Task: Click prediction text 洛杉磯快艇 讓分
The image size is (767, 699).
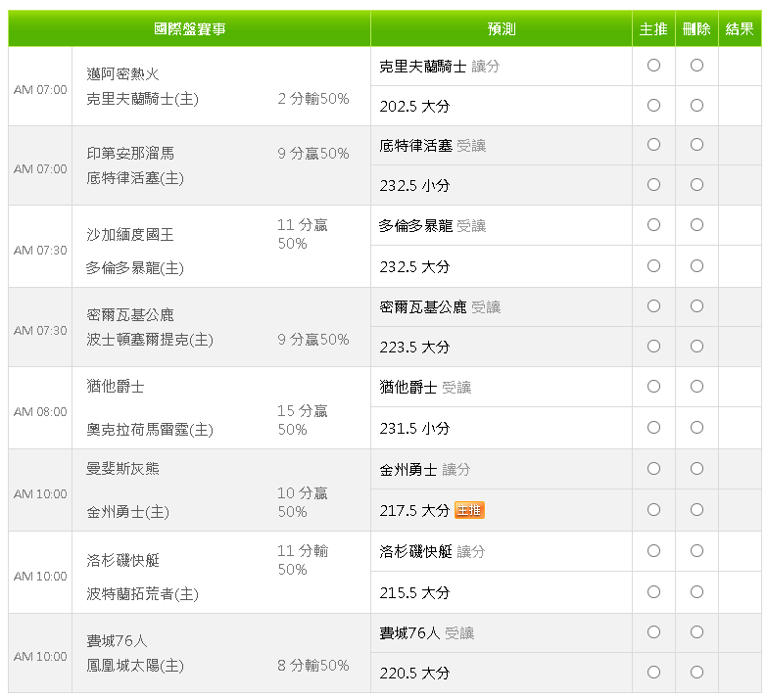Action: (x=432, y=552)
